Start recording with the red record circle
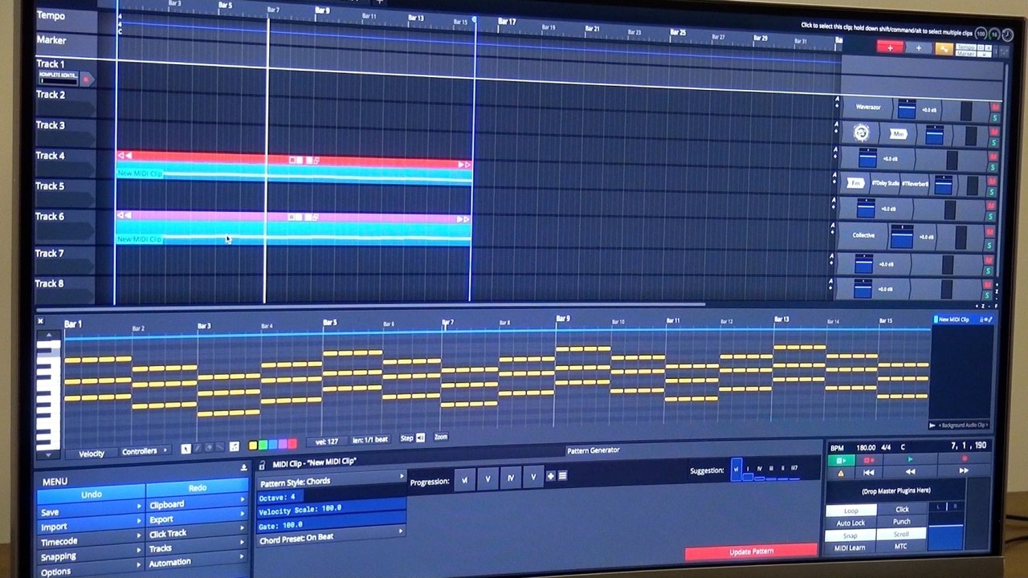This screenshot has width=1028, height=578. 965,459
